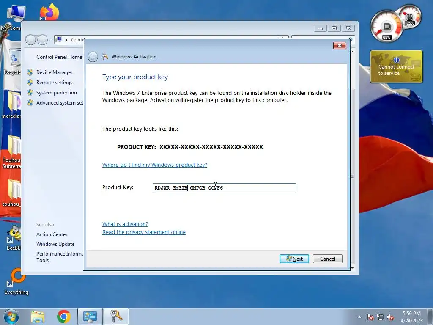Screen dimensions: 433x325
Task: Open Windows Explorer from the taskbar
Action: pos(38,317)
